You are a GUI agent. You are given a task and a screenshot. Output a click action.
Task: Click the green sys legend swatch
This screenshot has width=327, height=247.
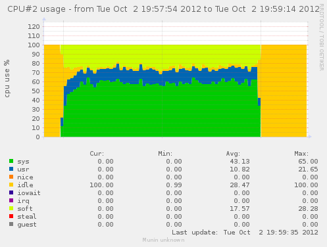tap(11, 161)
